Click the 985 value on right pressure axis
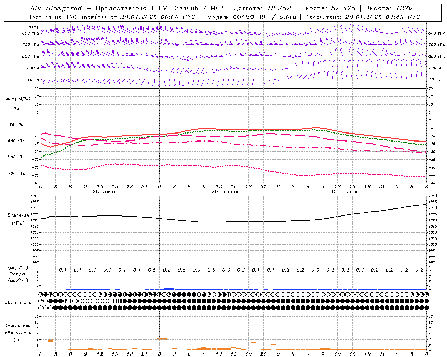The width and height of the screenshot is (447, 357). [432, 263]
